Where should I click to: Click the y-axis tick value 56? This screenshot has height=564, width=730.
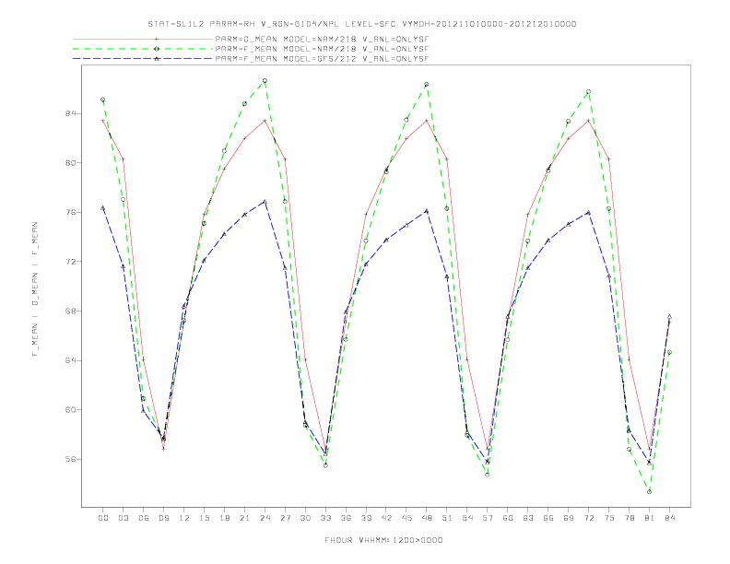point(69,459)
